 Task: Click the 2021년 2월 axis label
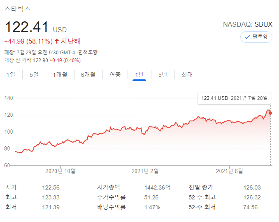pos(145,171)
